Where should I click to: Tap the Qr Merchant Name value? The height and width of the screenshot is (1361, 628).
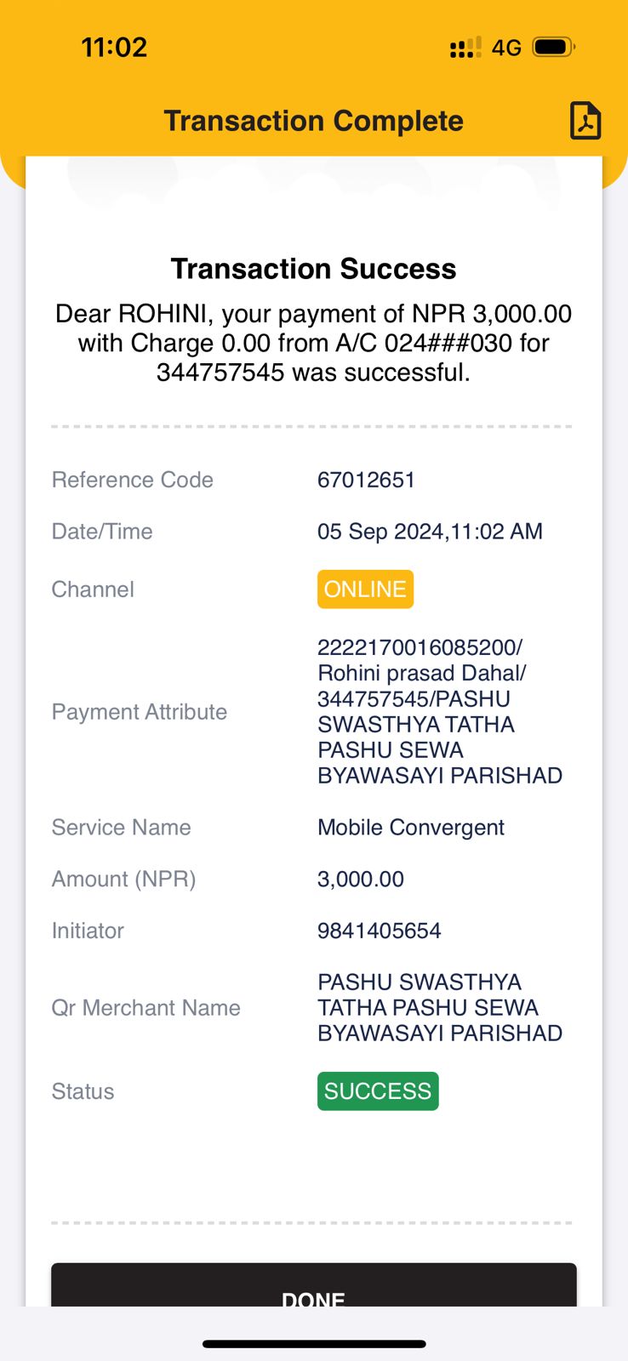(x=440, y=1008)
